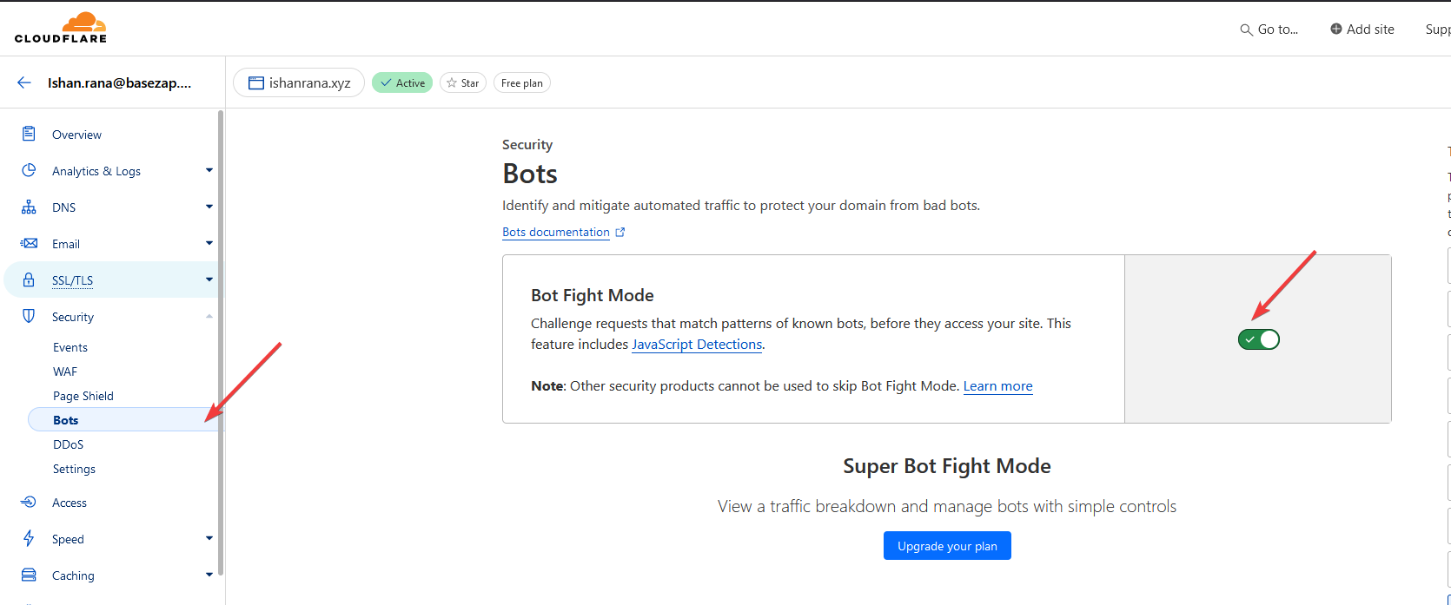
Task: Open SSL/TLS via the padlock icon
Action: tap(29, 279)
